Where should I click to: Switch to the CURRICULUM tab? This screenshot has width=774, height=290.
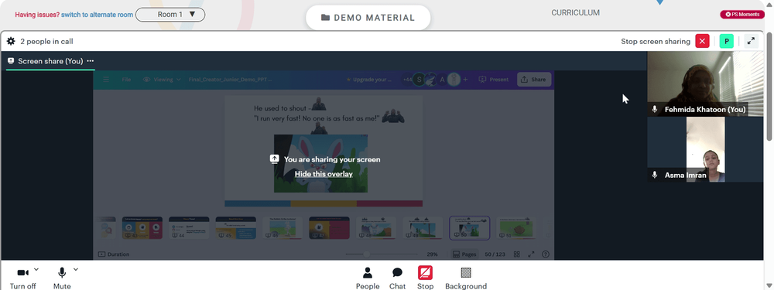(575, 13)
